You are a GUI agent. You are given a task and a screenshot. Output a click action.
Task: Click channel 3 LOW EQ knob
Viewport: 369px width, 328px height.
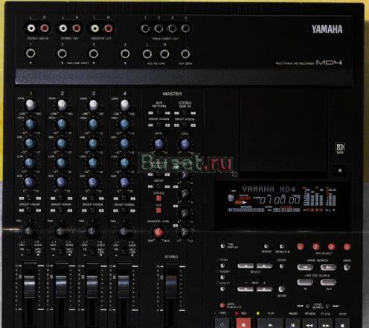[93, 163]
